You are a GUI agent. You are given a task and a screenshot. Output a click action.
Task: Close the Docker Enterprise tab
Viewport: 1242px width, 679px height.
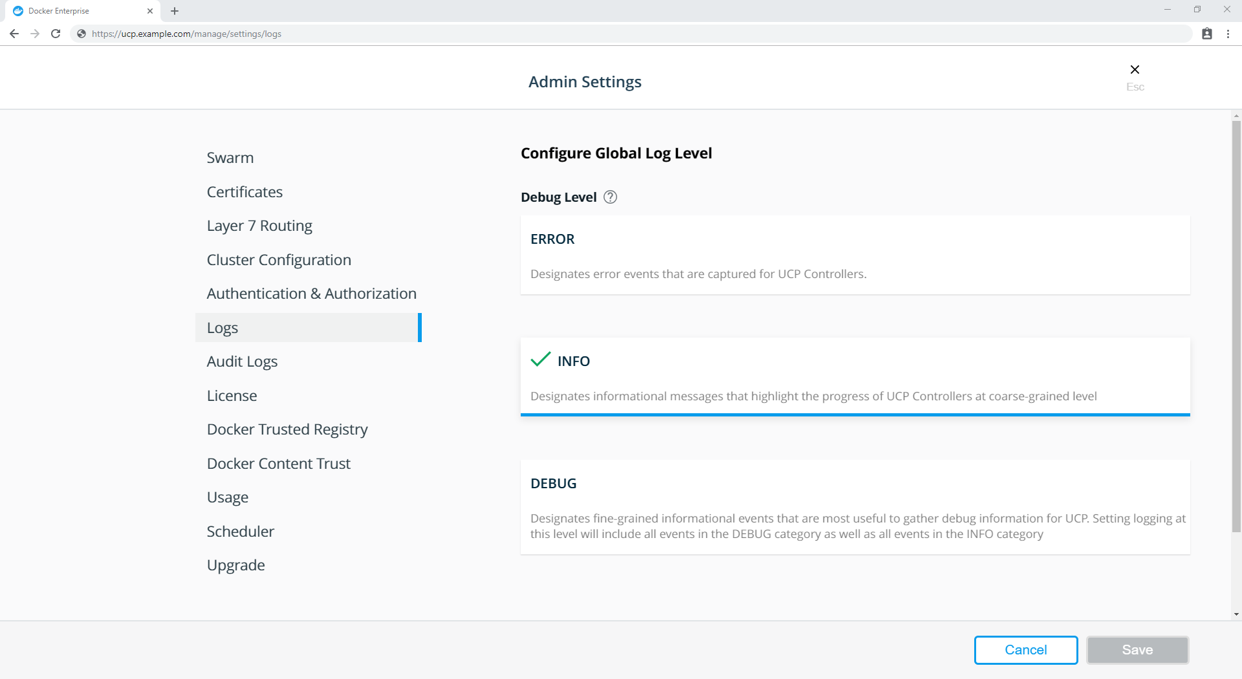(x=150, y=11)
